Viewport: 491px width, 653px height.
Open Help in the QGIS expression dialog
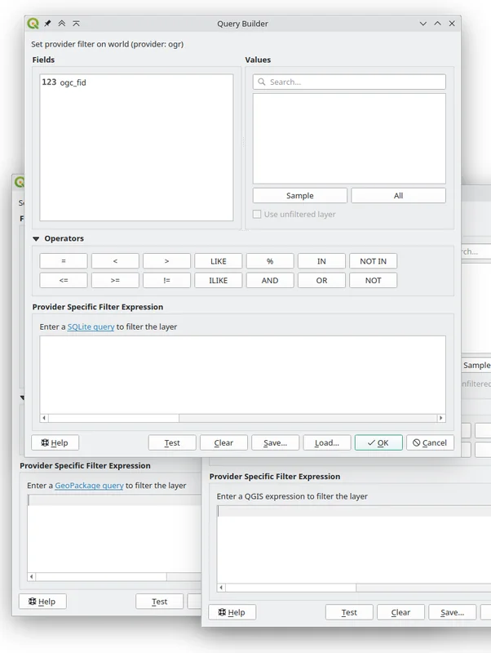point(232,612)
